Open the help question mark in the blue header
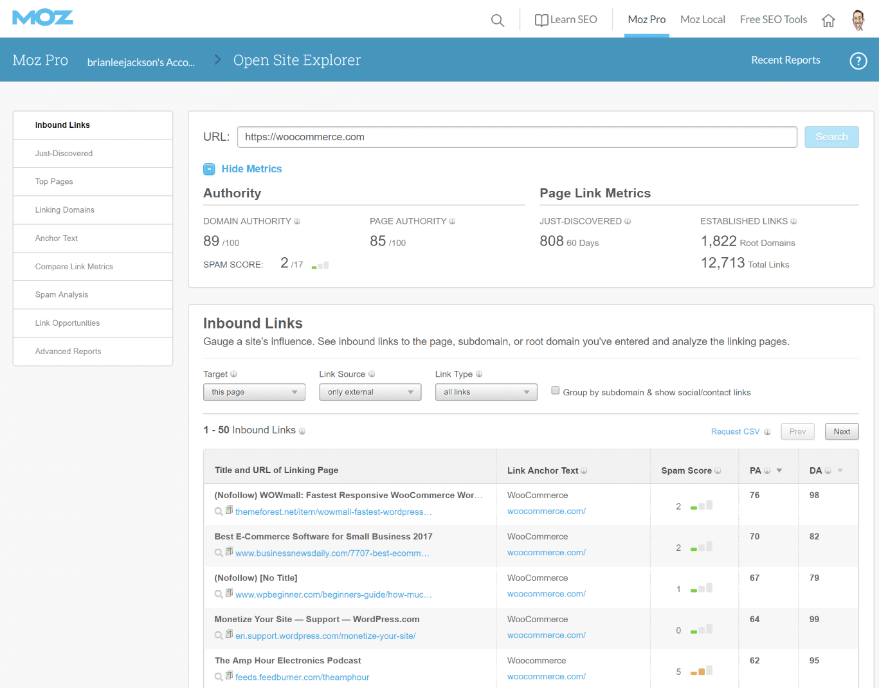Screen dimensions: 879x689 [858, 60]
